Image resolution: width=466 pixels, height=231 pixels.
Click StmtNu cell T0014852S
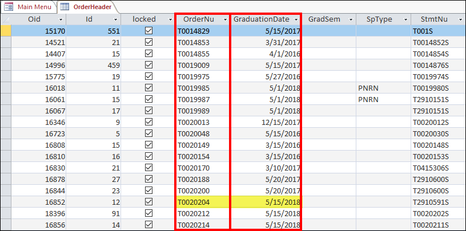(439, 42)
